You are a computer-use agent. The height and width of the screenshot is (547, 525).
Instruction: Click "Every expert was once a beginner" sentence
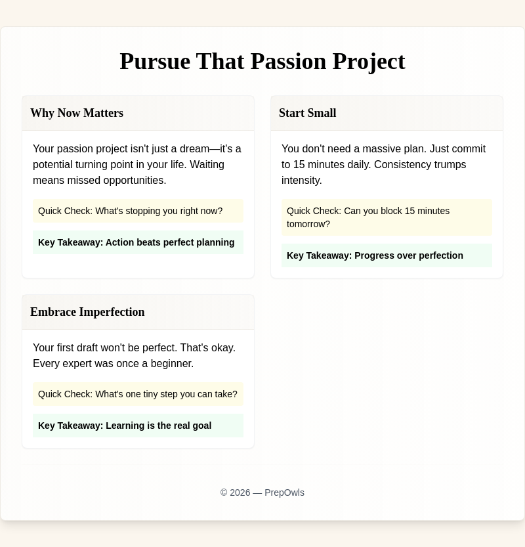coord(113,363)
